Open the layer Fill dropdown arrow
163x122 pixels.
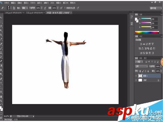161,71
